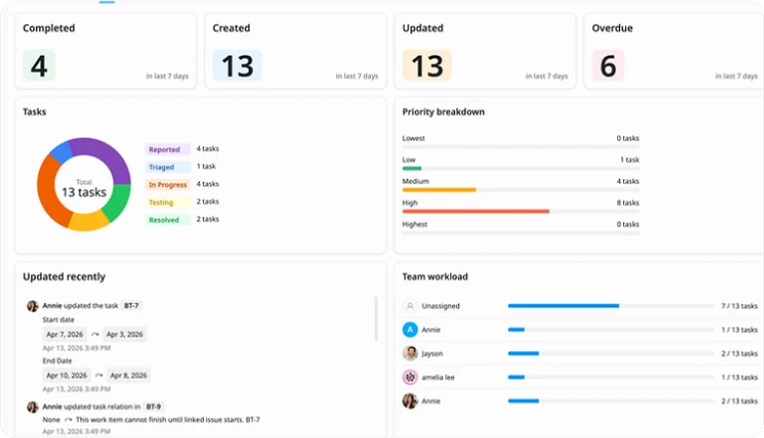Click the 'Priority breakdown' panel heading
The height and width of the screenshot is (438, 764).
pos(444,112)
